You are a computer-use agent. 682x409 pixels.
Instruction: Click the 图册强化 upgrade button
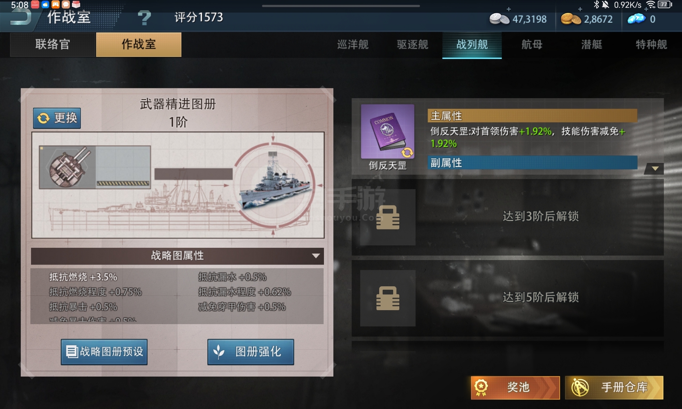251,352
